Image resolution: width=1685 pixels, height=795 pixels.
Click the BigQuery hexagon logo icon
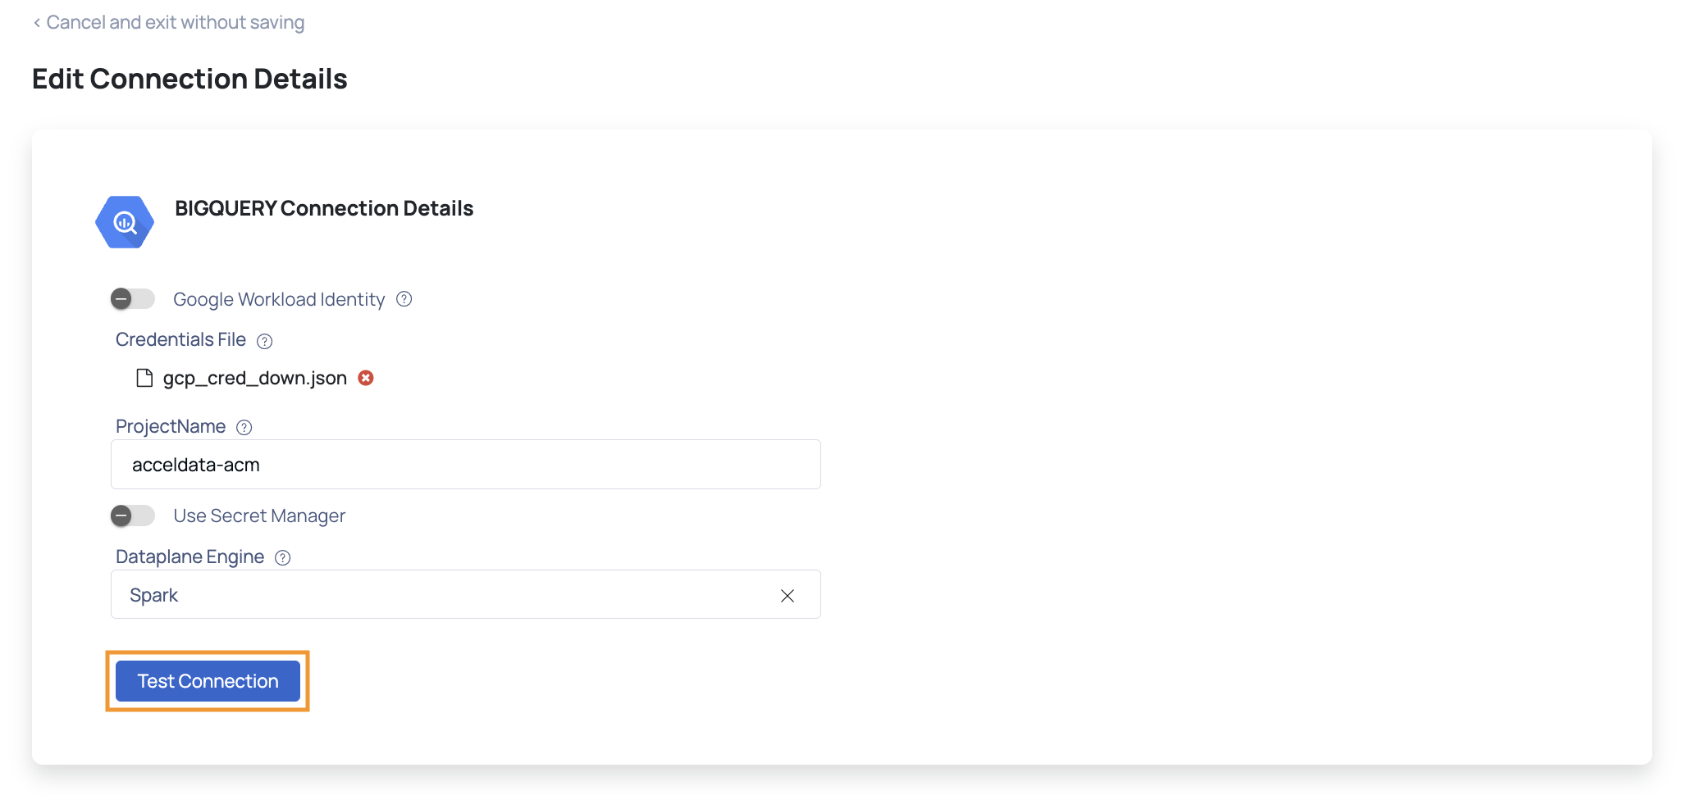click(125, 222)
